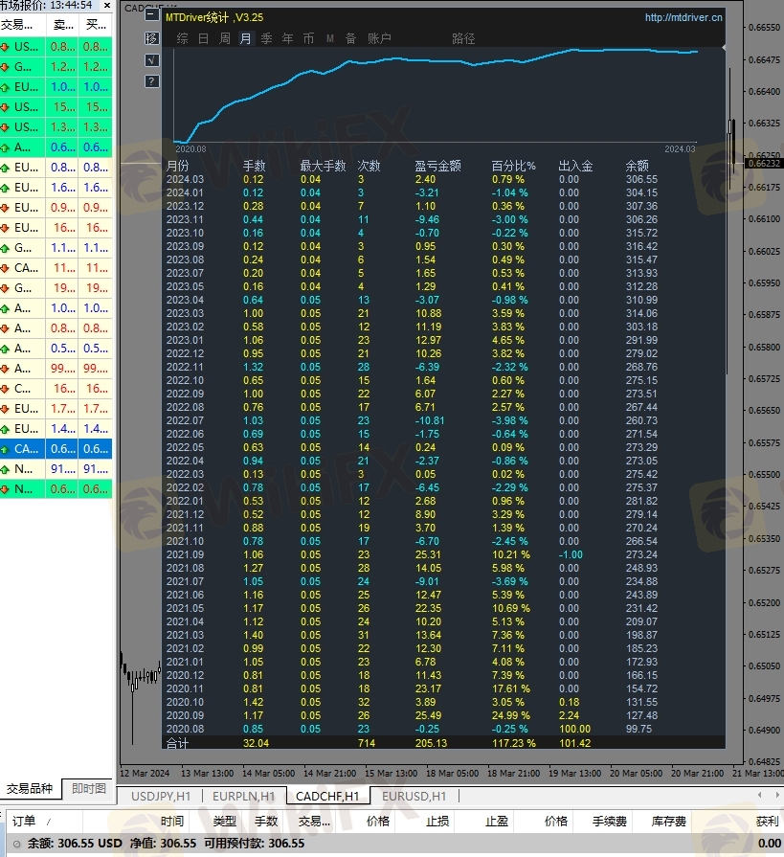Click the 24.99 % value in 2020.09 row

click(511, 715)
